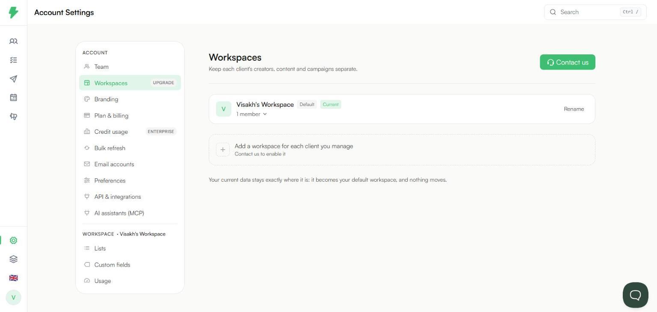This screenshot has height=312, width=657.
Task: Click the Visakh's Workspace name
Action: [265, 104]
